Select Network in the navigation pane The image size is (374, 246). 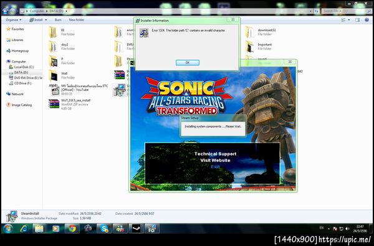[x=15, y=94]
